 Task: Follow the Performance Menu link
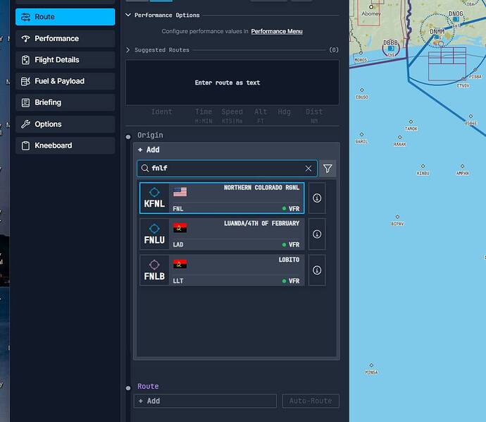277,31
